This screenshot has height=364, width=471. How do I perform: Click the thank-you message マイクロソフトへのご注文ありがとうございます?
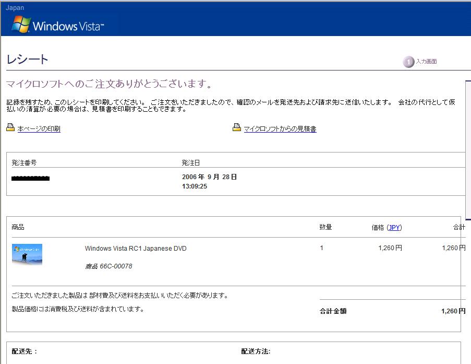coord(108,84)
